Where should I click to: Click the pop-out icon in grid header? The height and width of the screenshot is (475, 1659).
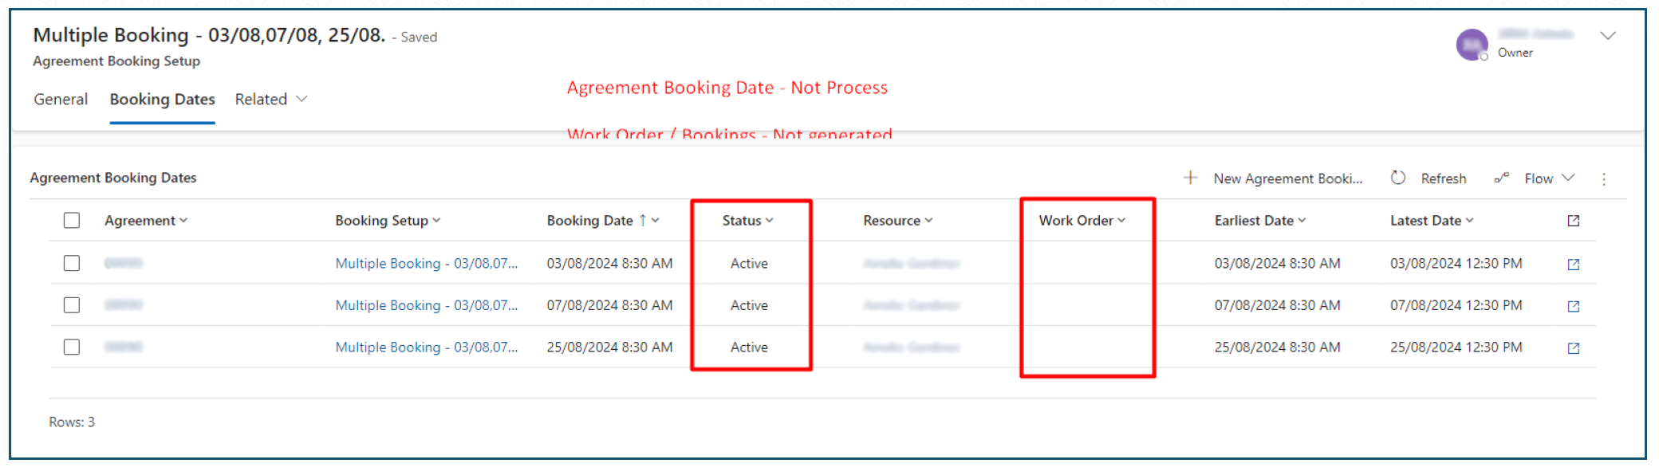(1573, 221)
